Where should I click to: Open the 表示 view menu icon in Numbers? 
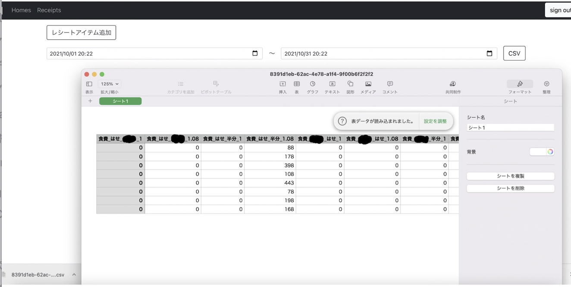click(x=89, y=84)
